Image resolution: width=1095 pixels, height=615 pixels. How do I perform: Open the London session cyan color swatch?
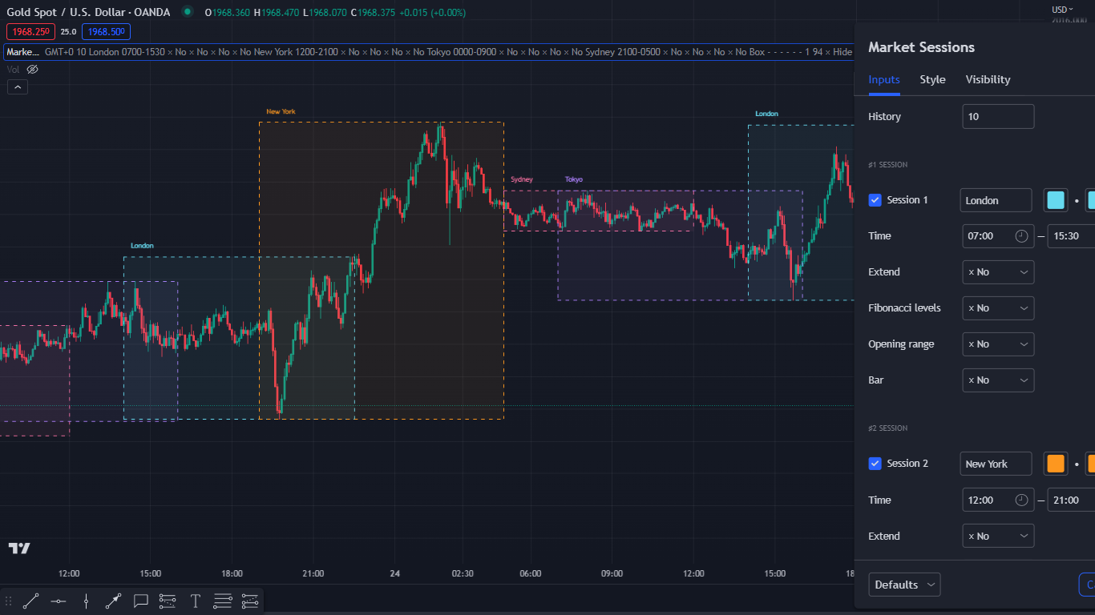pyautogui.click(x=1056, y=200)
